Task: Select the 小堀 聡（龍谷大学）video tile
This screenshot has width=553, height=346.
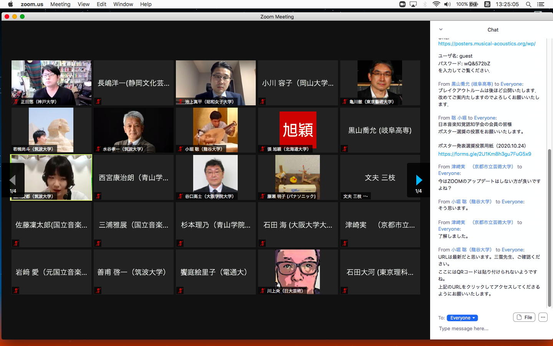Action: click(216, 130)
